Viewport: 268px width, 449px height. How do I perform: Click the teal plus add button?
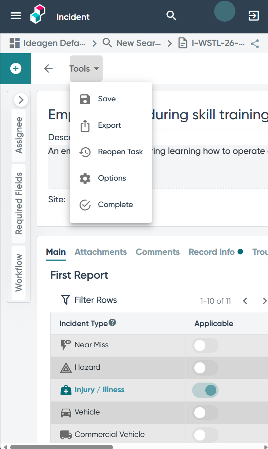point(16,69)
